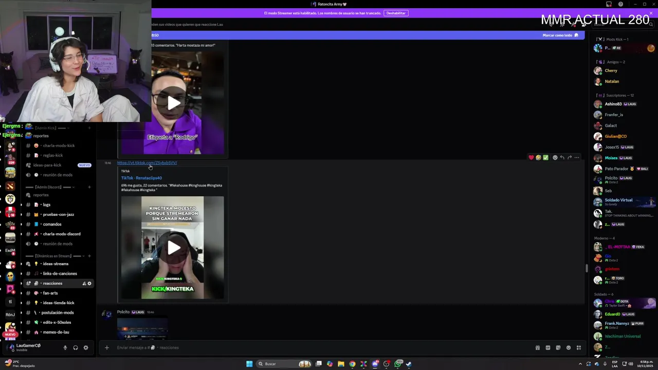
Task: Open the postulación-mods channel
Action: pyautogui.click(x=59, y=312)
